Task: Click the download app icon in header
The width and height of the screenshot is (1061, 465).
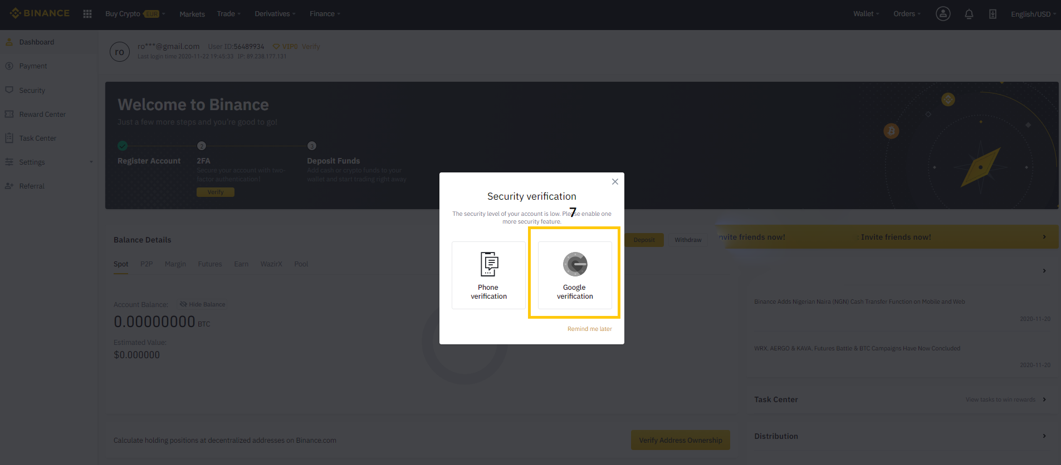Action: coord(992,14)
